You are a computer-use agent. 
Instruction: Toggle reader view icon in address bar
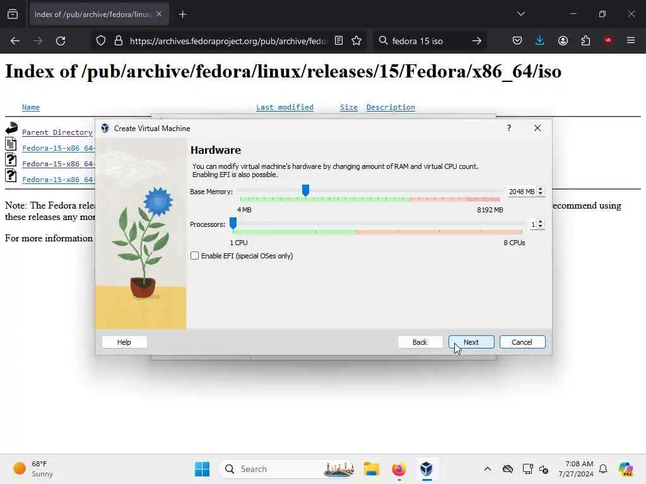339,41
